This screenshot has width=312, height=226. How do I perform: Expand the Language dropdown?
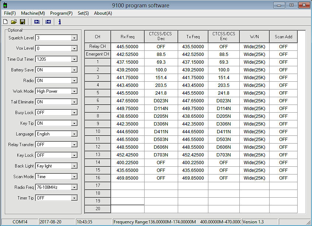pos(74,134)
